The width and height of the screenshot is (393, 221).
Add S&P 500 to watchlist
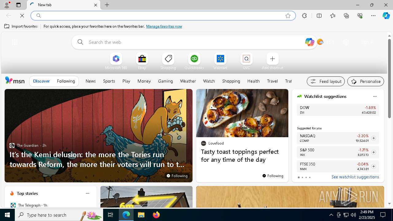[x=373, y=152]
